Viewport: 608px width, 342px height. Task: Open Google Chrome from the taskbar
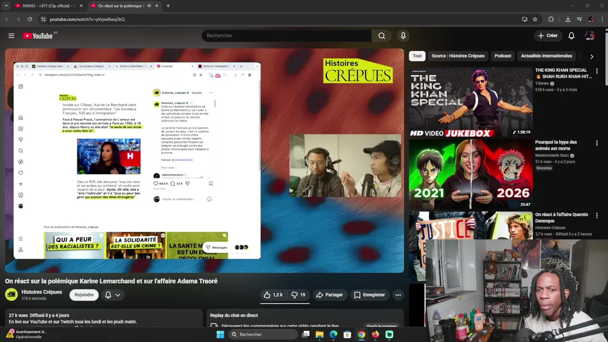pos(361,334)
